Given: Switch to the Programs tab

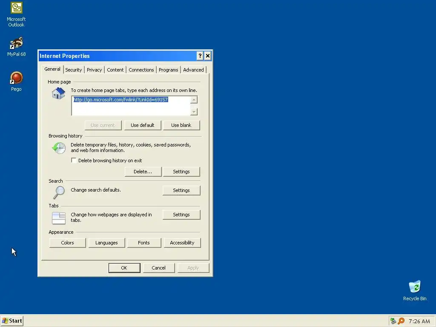Looking at the screenshot, I should (168, 70).
